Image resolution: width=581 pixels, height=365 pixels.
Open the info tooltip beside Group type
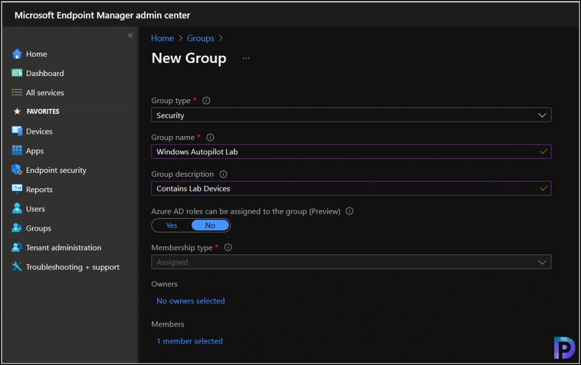tap(207, 101)
